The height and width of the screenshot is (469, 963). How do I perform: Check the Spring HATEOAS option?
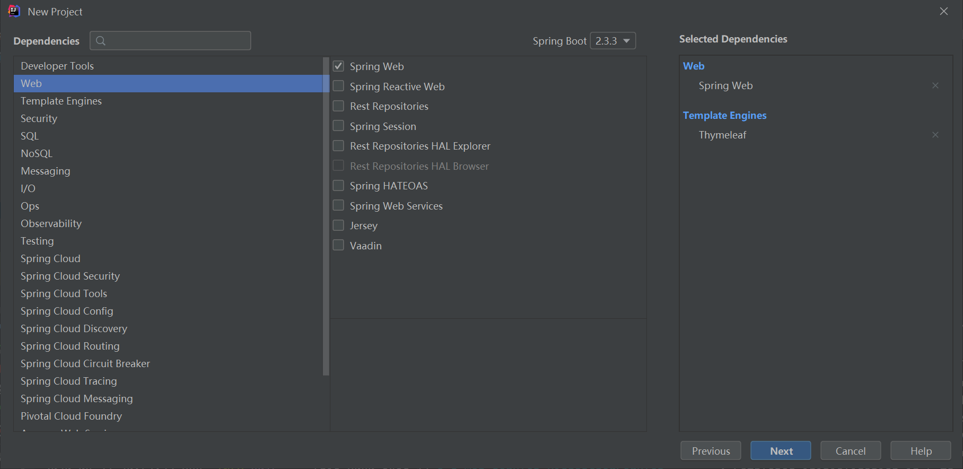click(x=338, y=186)
